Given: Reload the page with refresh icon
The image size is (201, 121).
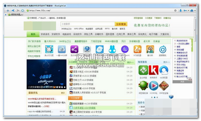Looking at the screenshot, I should pyautogui.click(x=22, y=10).
